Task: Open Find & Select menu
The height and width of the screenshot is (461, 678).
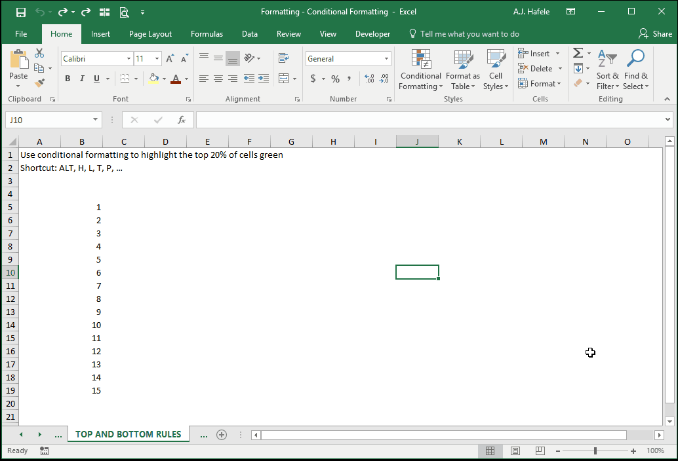Action: (x=635, y=69)
